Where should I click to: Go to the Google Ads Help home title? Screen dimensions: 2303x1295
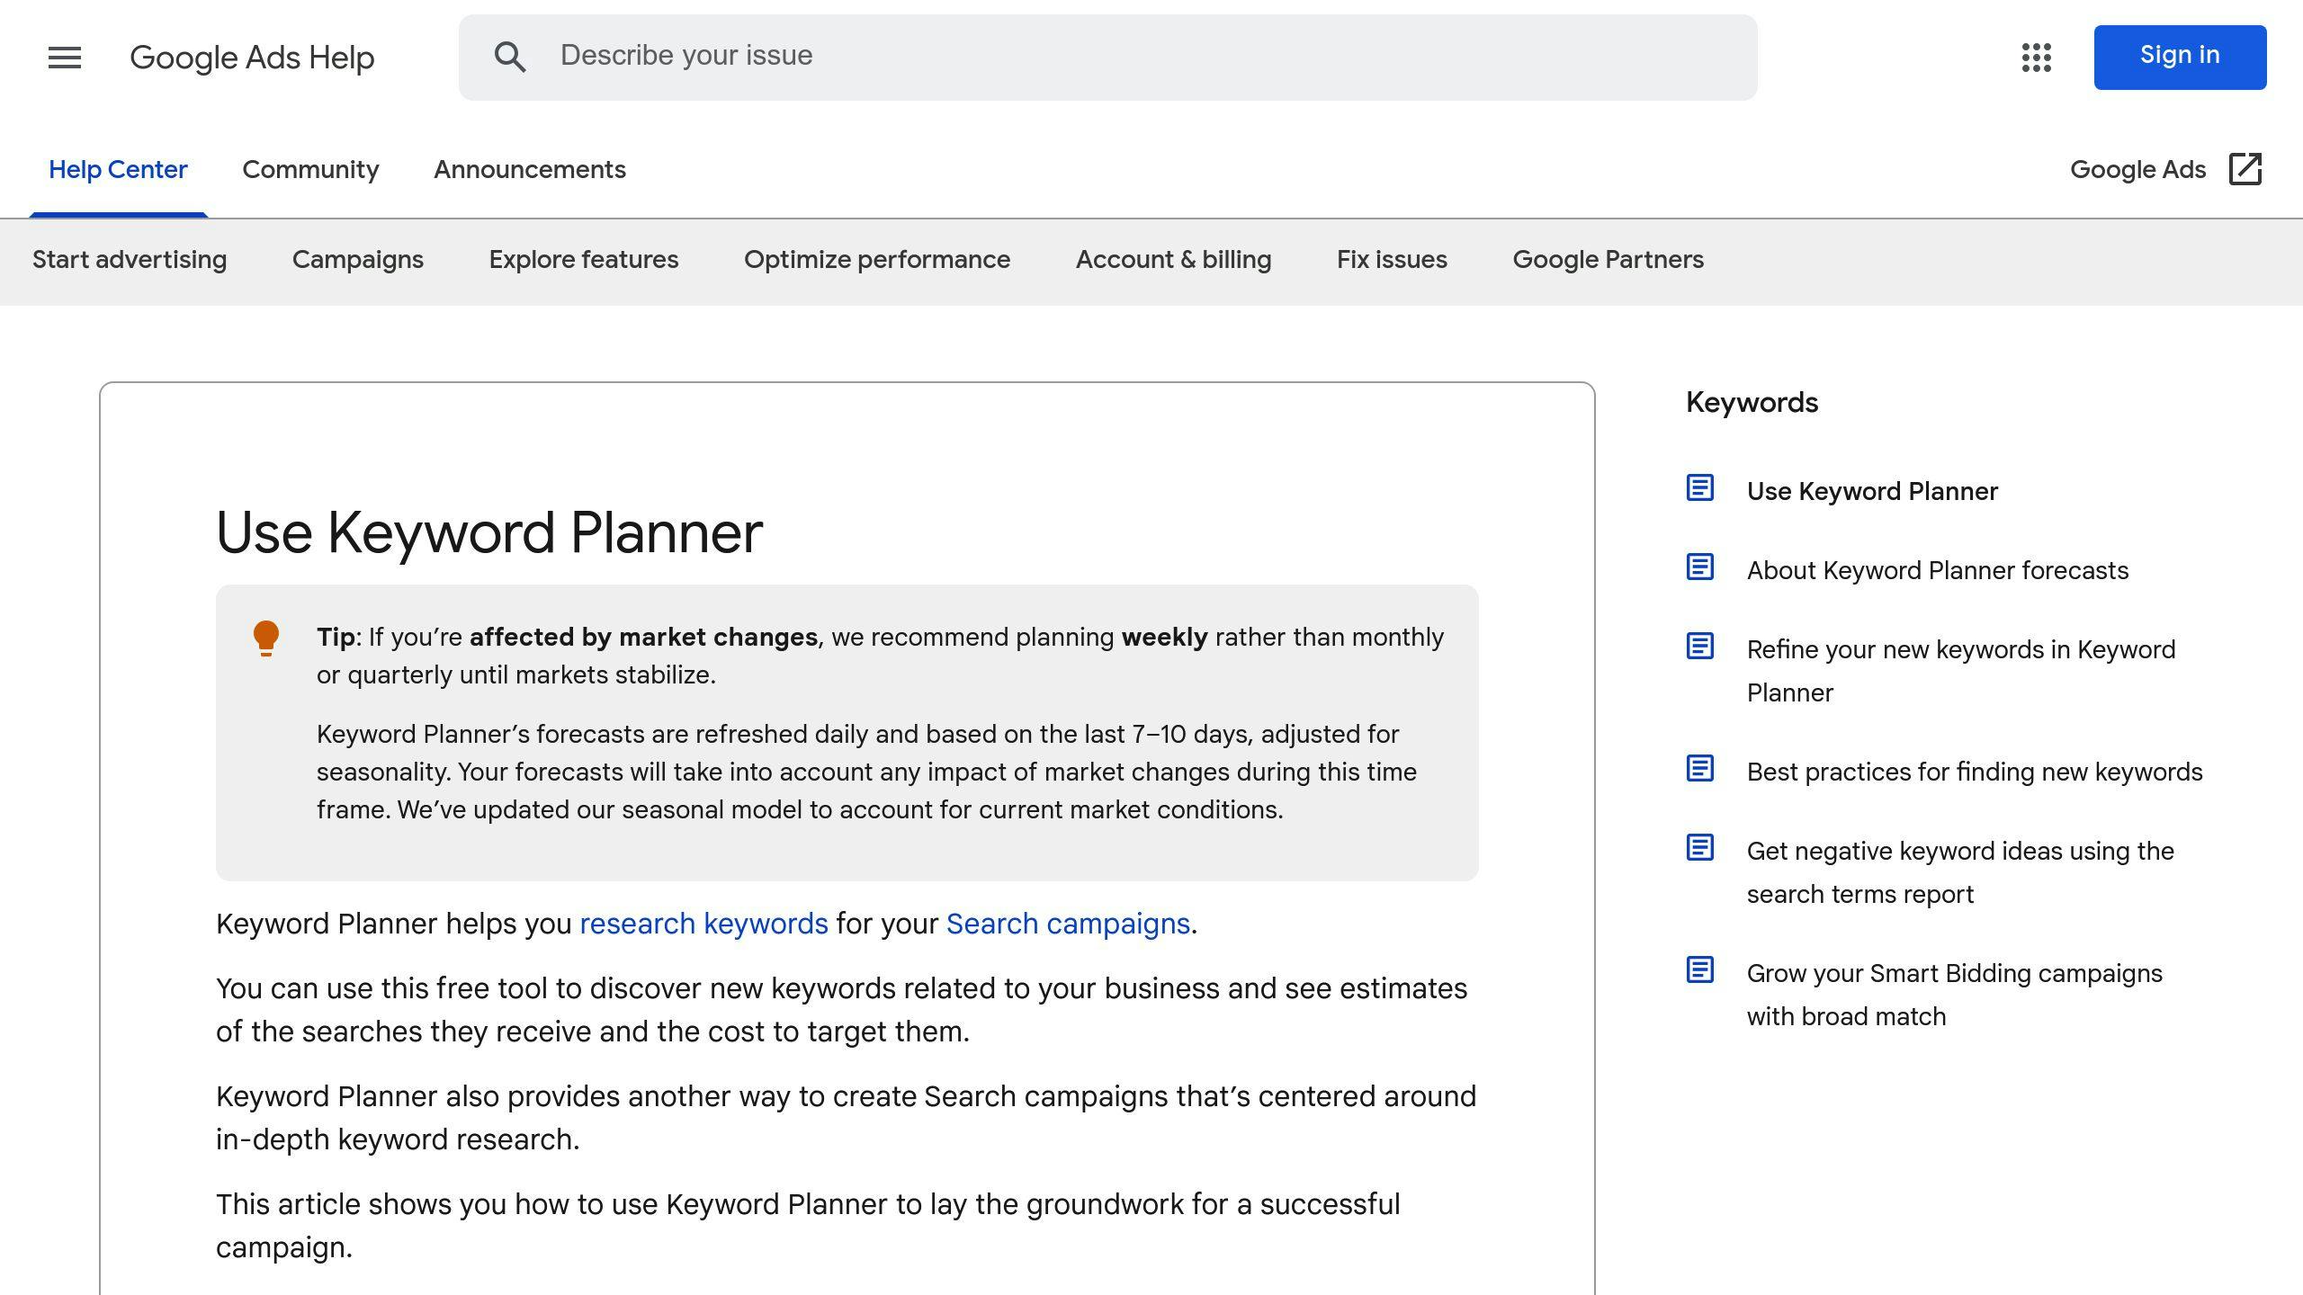(x=252, y=58)
